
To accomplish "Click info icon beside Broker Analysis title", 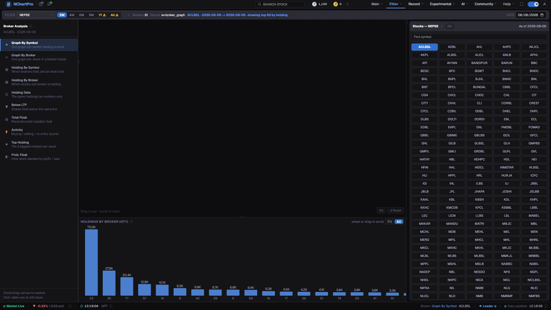I will [x=31, y=26].
